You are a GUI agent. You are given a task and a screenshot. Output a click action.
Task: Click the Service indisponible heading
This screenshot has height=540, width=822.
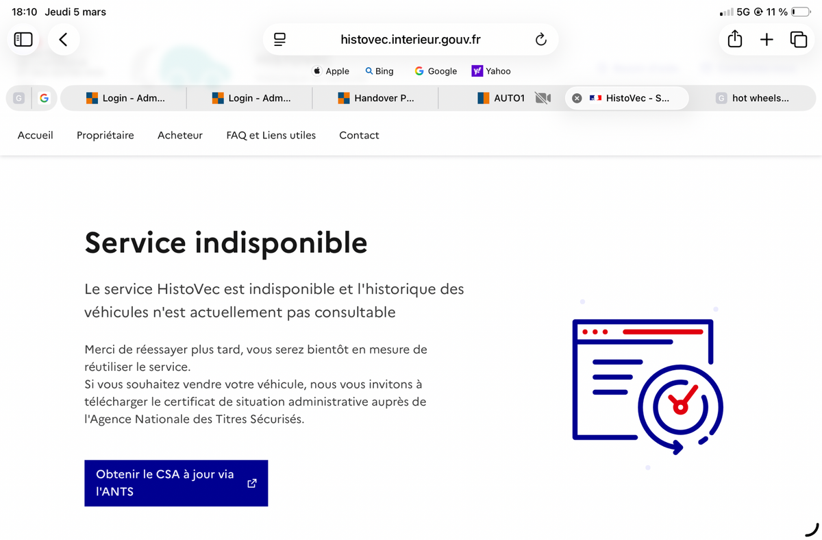coord(226,243)
